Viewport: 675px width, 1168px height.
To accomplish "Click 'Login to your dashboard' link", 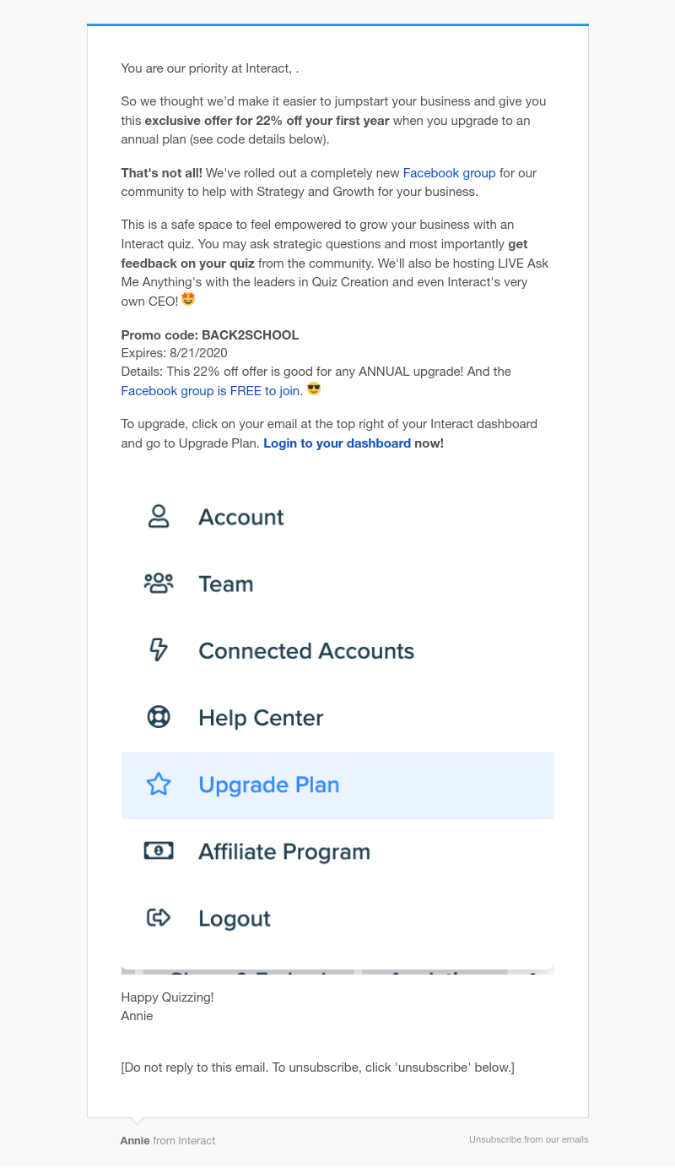I will [x=337, y=443].
